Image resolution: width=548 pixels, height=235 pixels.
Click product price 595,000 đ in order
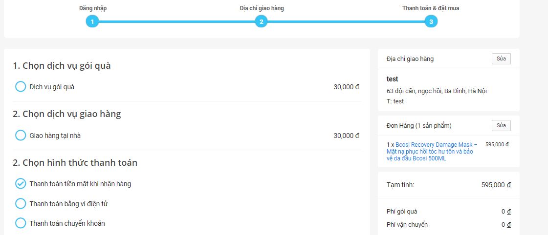coord(497,144)
